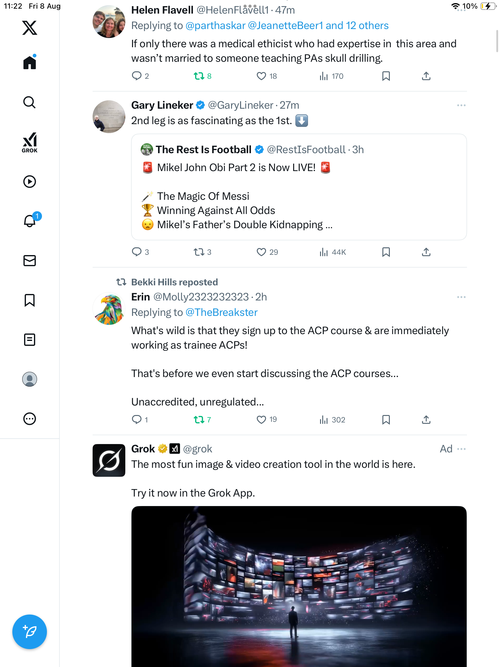Open Grok from the sidebar
The width and height of the screenshot is (500, 667).
(30, 142)
